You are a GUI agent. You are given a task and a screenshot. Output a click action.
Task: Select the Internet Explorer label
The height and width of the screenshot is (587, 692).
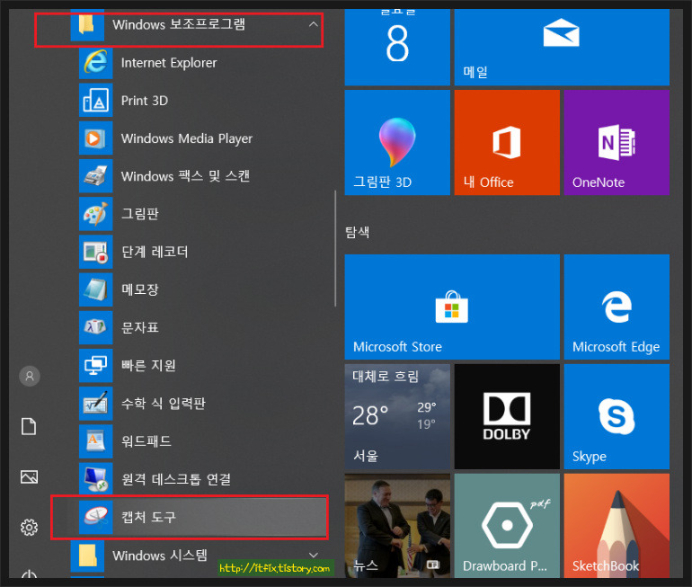click(x=169, y=63)
